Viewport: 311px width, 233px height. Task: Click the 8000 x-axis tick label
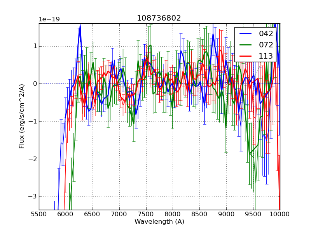[173, 214]
